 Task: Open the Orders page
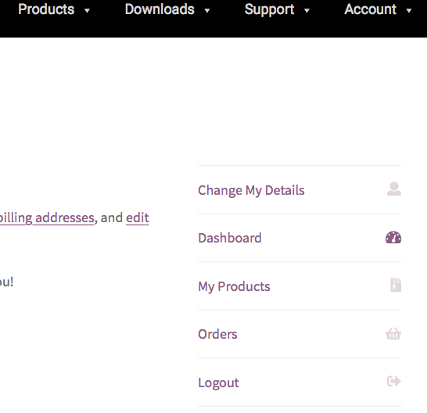click(x=217, y=334)
